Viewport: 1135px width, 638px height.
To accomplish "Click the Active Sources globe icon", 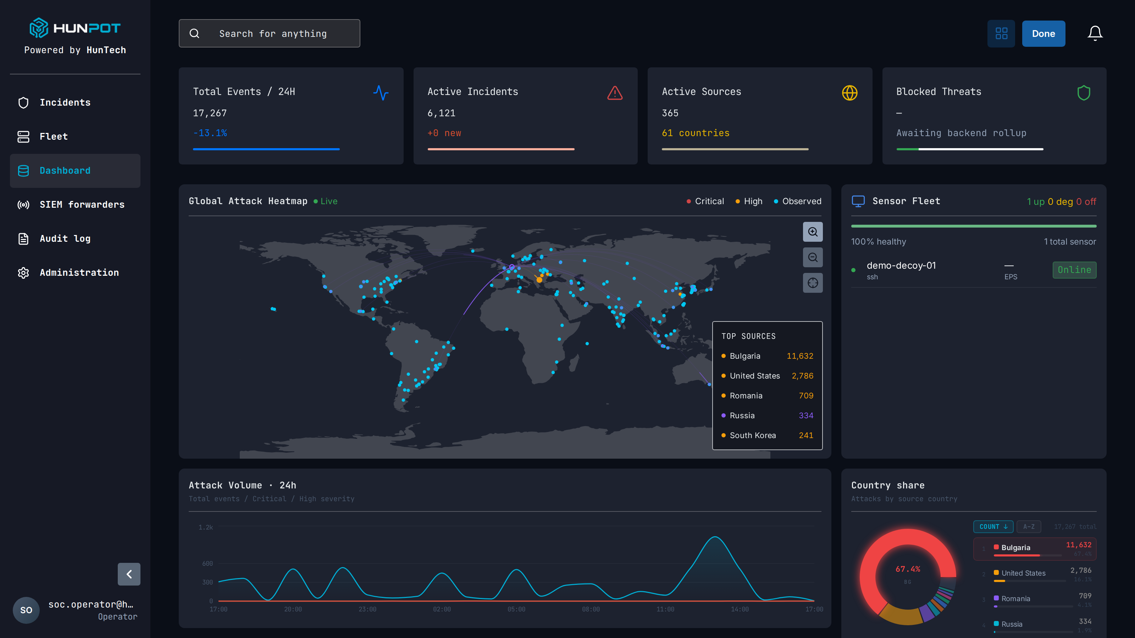I will pos(849,93).
